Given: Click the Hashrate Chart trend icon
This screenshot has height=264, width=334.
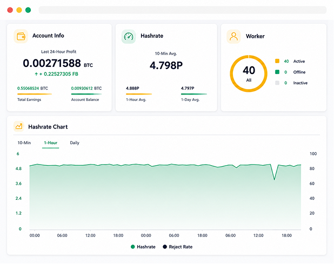Looking at the screenshot, I should click(19, 126).
